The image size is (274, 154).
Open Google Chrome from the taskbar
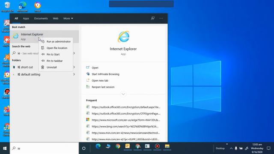pyautogui.click(x=118, y=146)
